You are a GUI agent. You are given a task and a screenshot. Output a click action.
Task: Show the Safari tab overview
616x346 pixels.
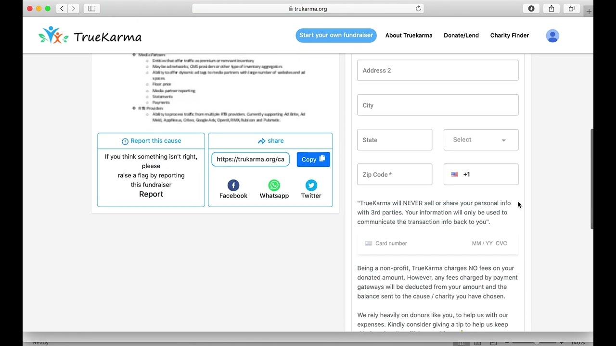click(572, 9)
